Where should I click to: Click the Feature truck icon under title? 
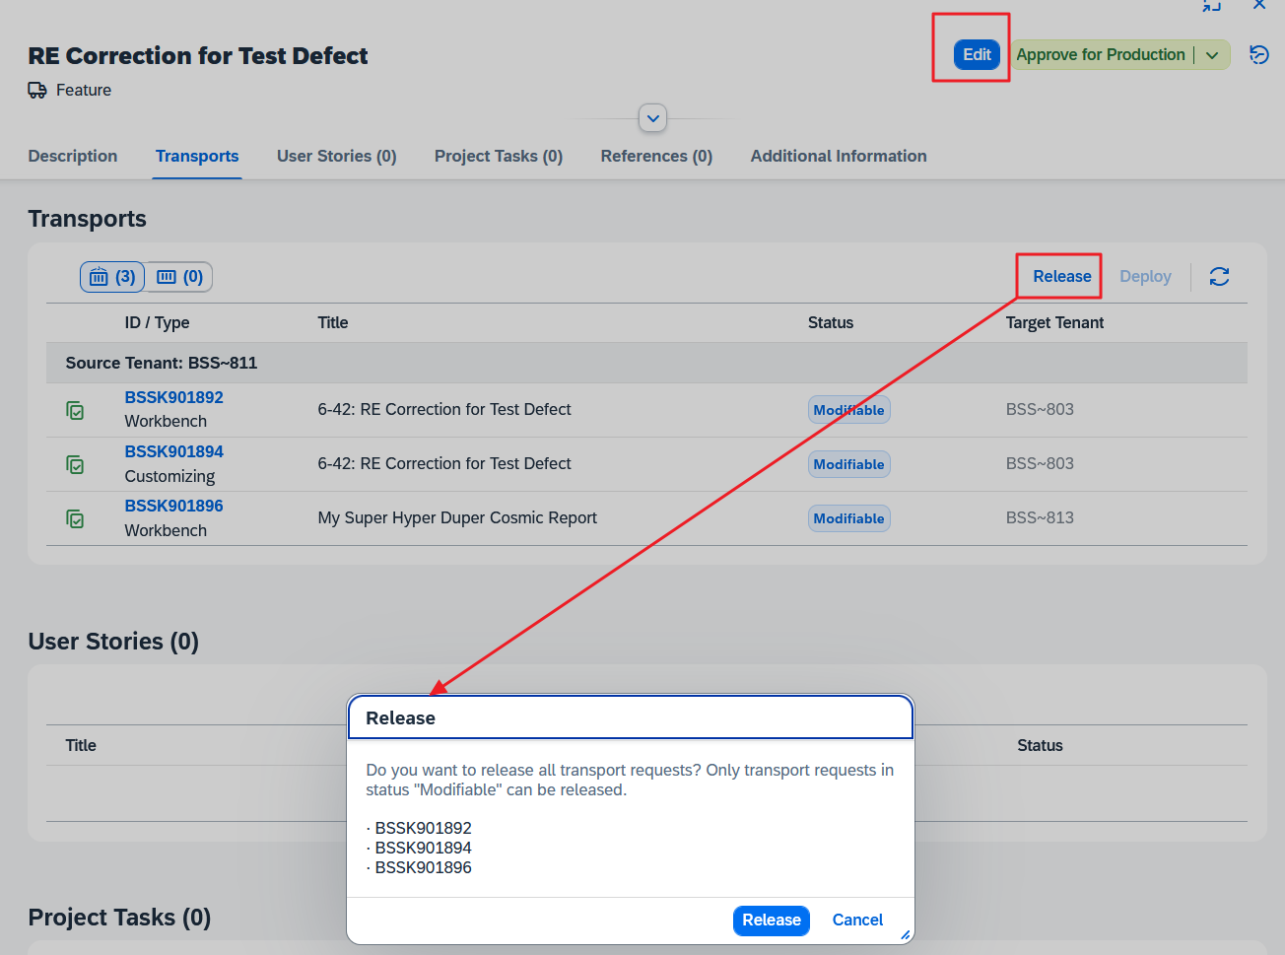37,91
